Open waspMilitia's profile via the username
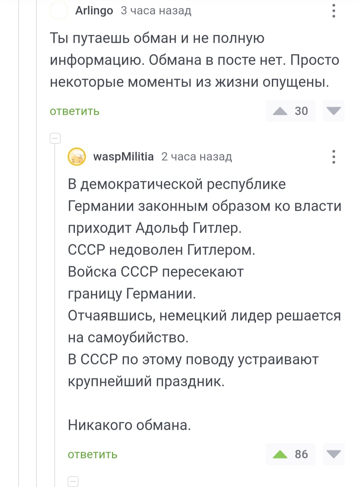Screen dimensions: 358x487 (123, 156)
